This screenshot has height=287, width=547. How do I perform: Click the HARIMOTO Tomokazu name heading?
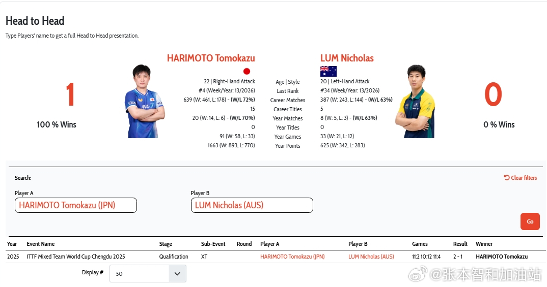click(211, 58)
